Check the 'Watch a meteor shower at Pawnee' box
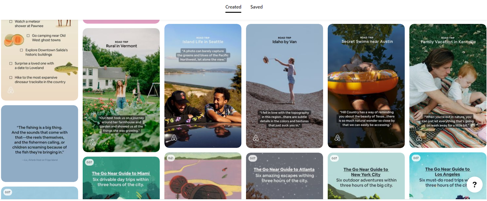Image resolution: width=487 pixels, height=201 pixels. [11, 22]
